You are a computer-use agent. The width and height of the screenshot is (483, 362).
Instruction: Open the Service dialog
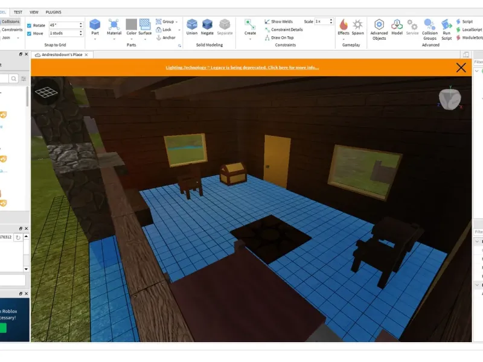click(x=412, y=27)
